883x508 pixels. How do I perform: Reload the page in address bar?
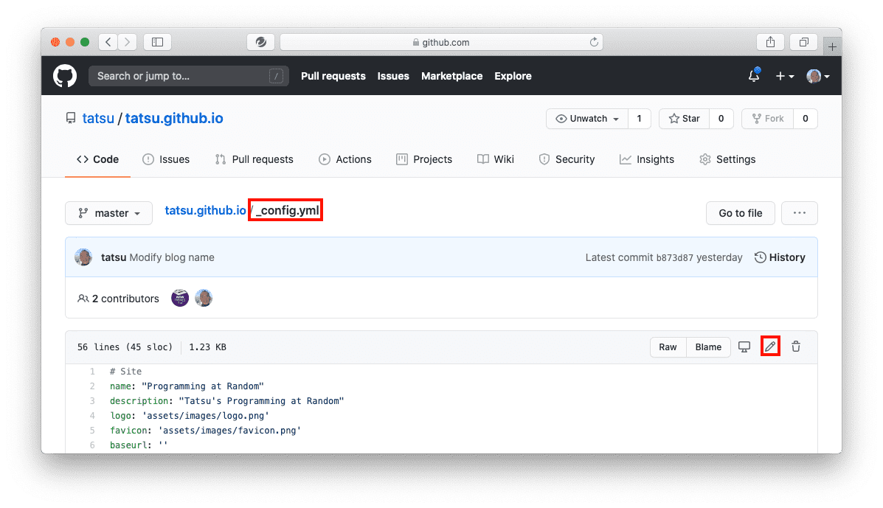point(594,42)
